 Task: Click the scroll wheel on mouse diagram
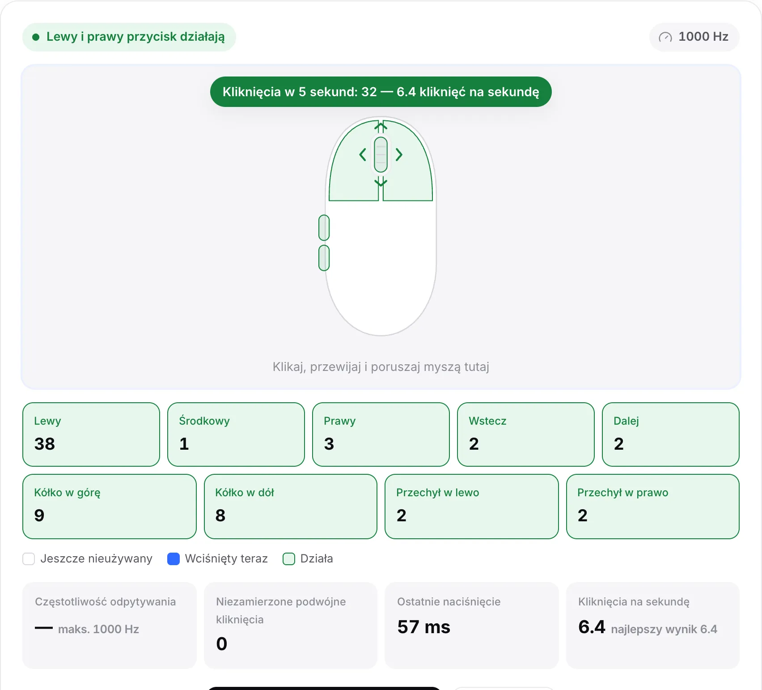(x=381, y=155)
